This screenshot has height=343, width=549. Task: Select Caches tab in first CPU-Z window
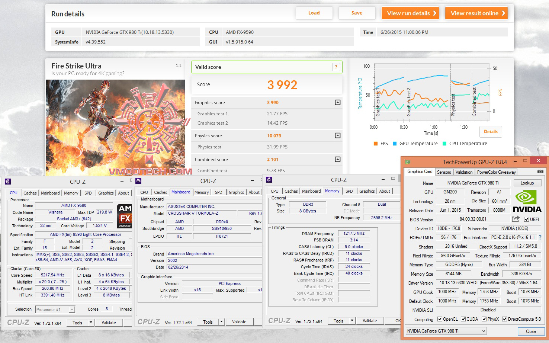[30, 193]
